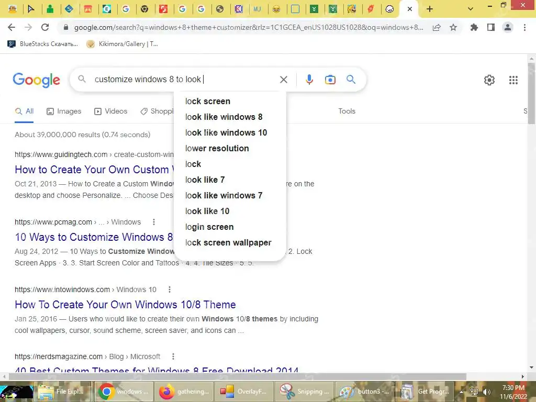Image resolution: width=536 pixels, height=402 pixels.
Task: Switch to the Paint 'button3' taskbar window
Action: pyautogui.click(x=364, y=392)
